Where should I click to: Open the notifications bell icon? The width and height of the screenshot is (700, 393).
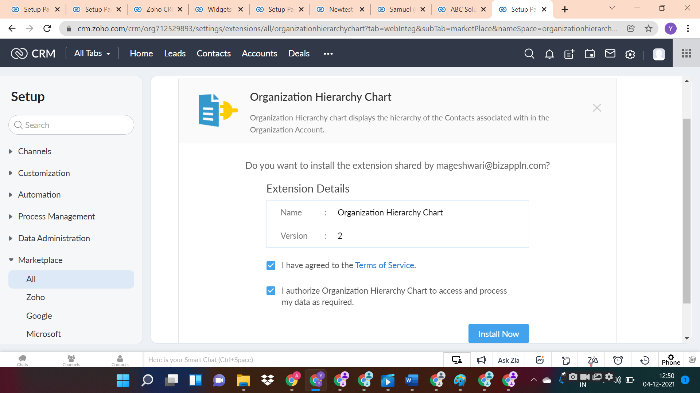(x=549, y=54)
